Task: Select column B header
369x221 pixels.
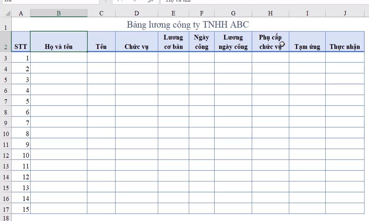Action: click(59, 13)
